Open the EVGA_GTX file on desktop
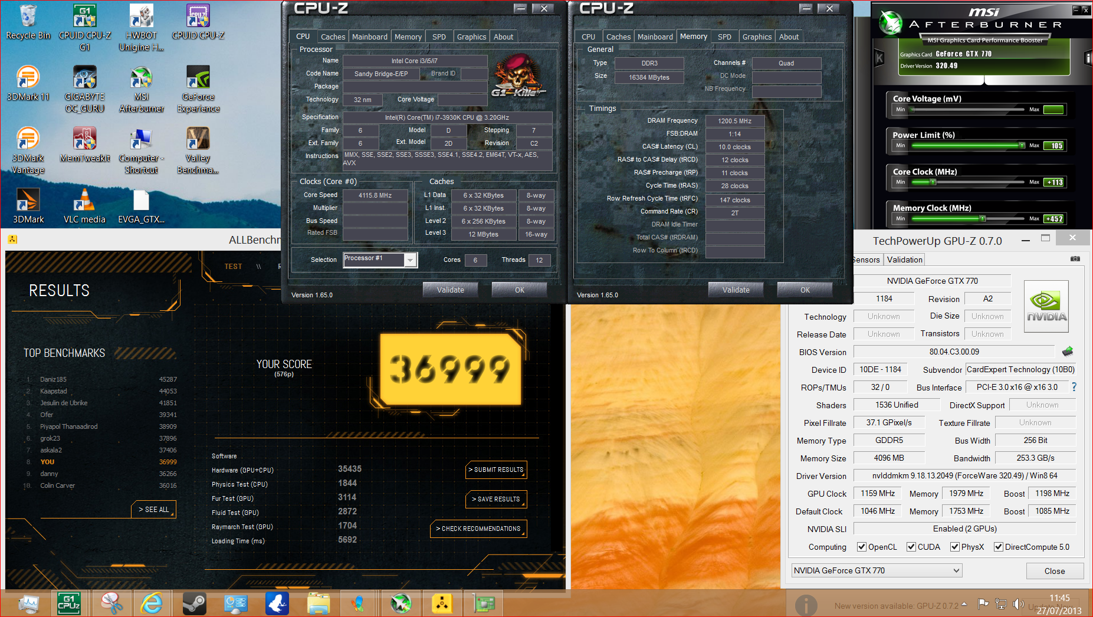 tap(142, 205)
